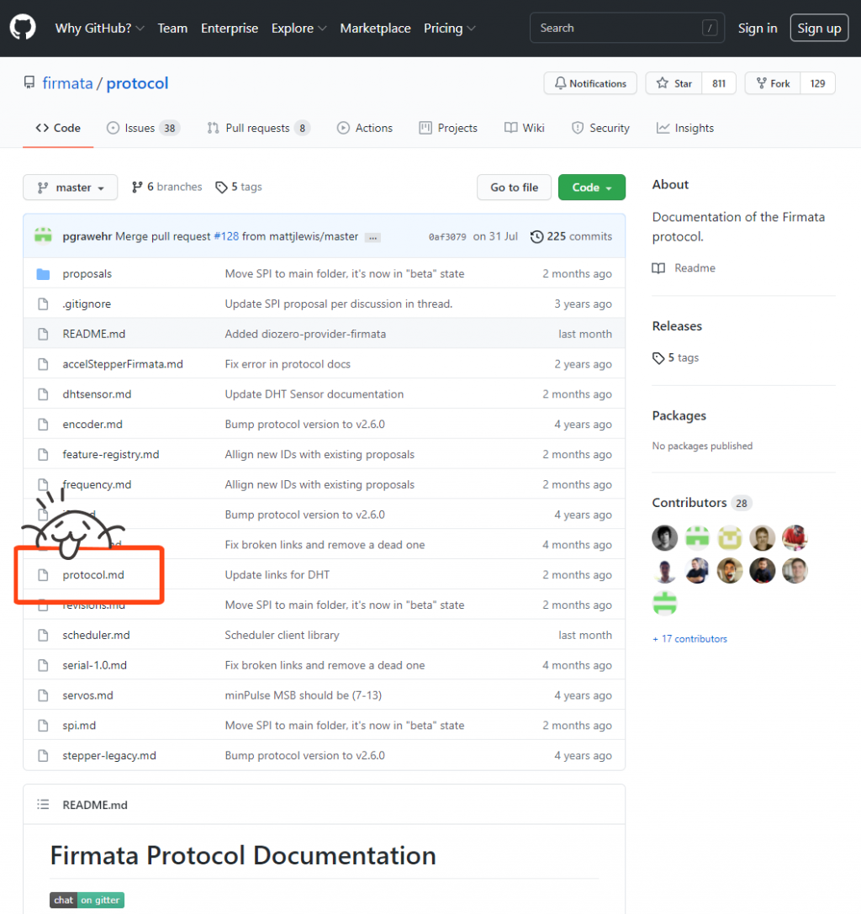The height and width of the screenshot is (914, 861).
Task: Click the Sign in link
Action: point(758,28)
